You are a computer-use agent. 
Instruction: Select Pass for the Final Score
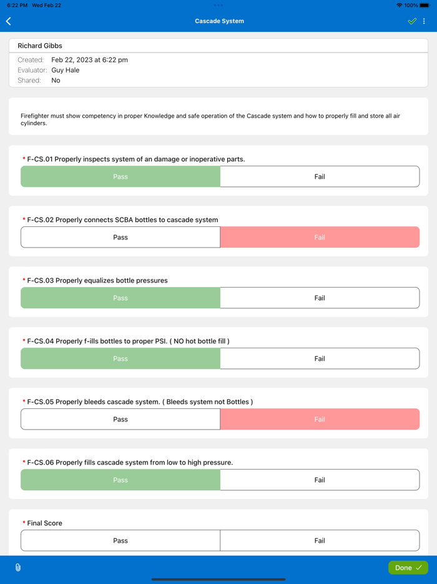[120, 540]
